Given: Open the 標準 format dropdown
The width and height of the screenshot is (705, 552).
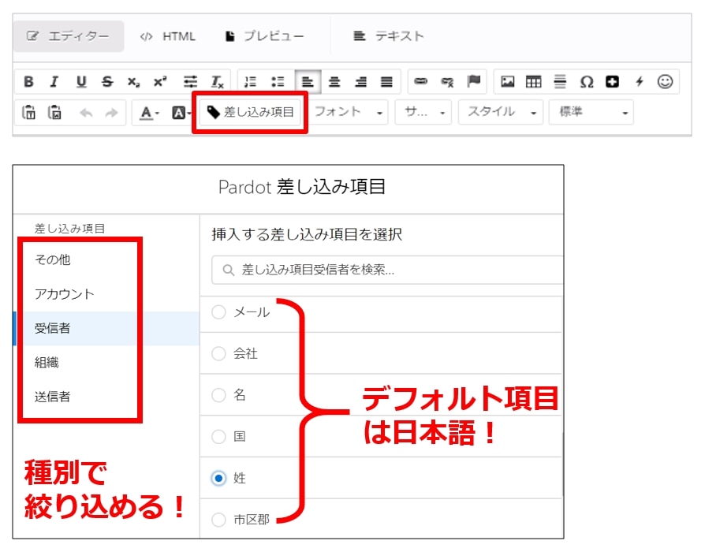Looking at the screenshot, I should (x=591, y=112).
